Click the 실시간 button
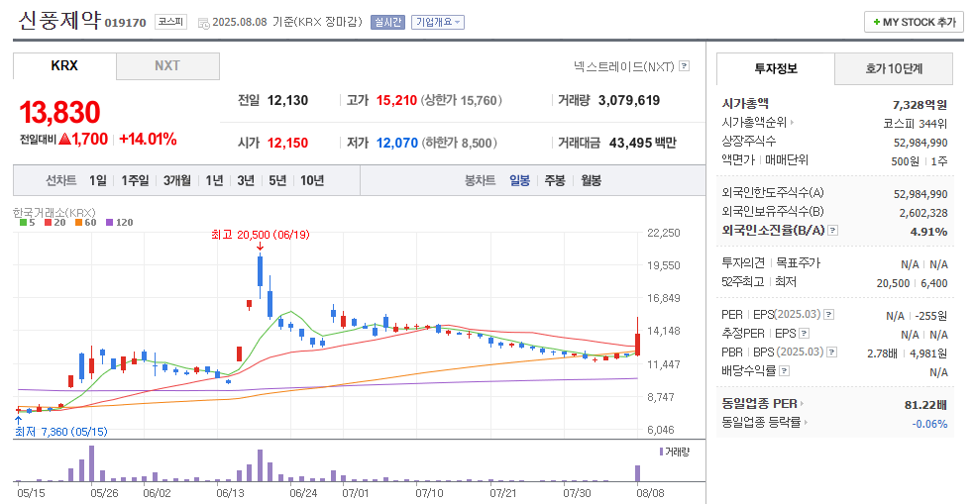This screenshot has width=973, height=504. tap(387, 23)
